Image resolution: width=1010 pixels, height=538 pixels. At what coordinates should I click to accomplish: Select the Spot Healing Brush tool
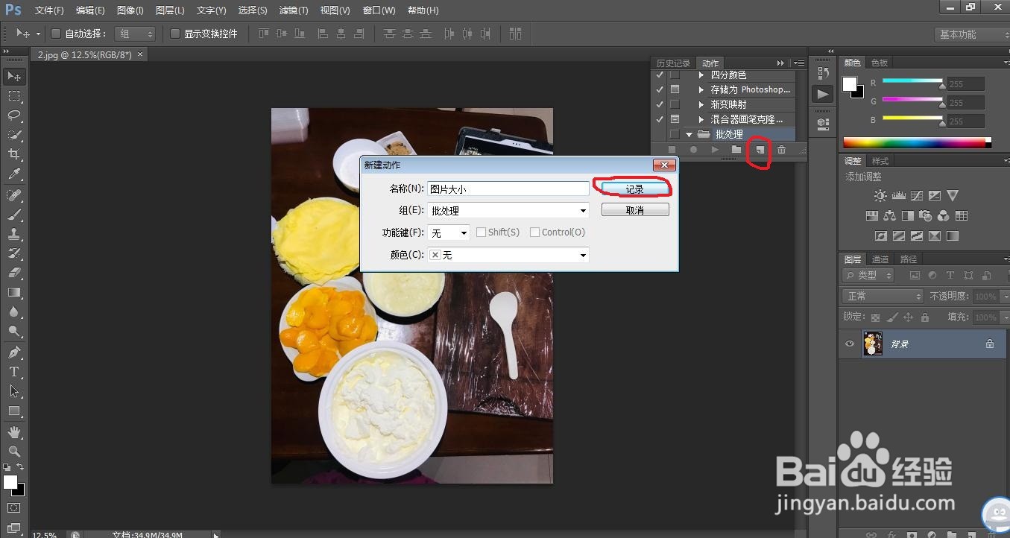(14, 195)
